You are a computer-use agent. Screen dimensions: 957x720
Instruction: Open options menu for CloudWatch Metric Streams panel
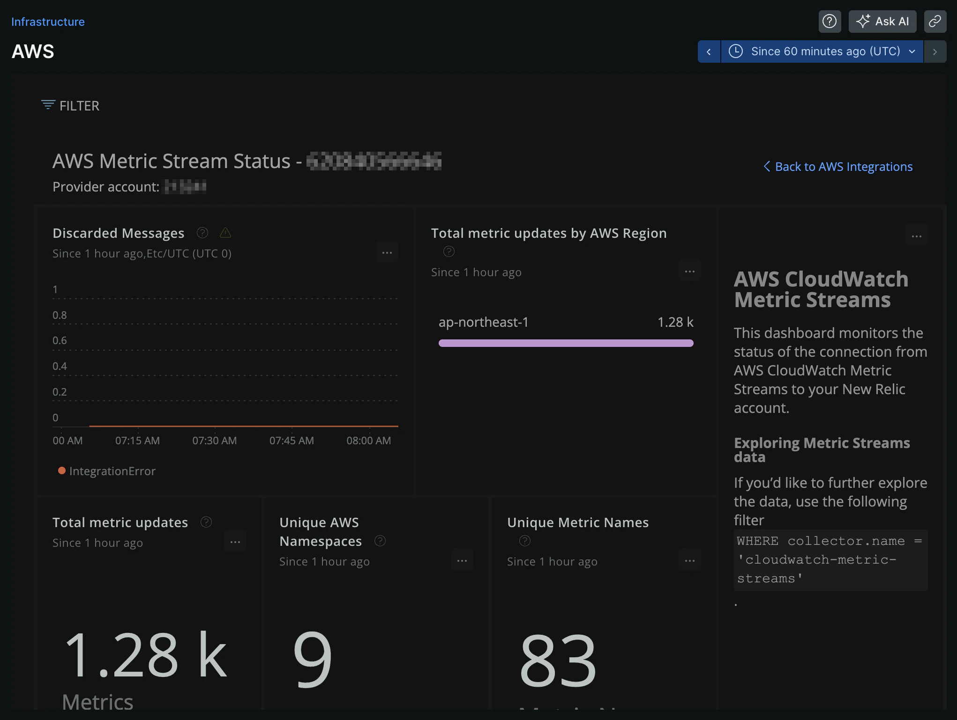(917, 236)
